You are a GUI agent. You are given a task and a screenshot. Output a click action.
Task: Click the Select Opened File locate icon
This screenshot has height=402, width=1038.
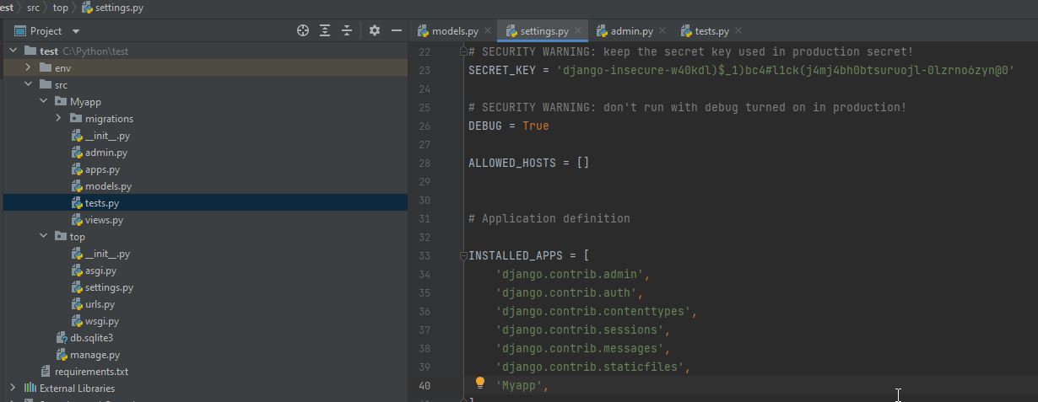(x=303, y=30)
